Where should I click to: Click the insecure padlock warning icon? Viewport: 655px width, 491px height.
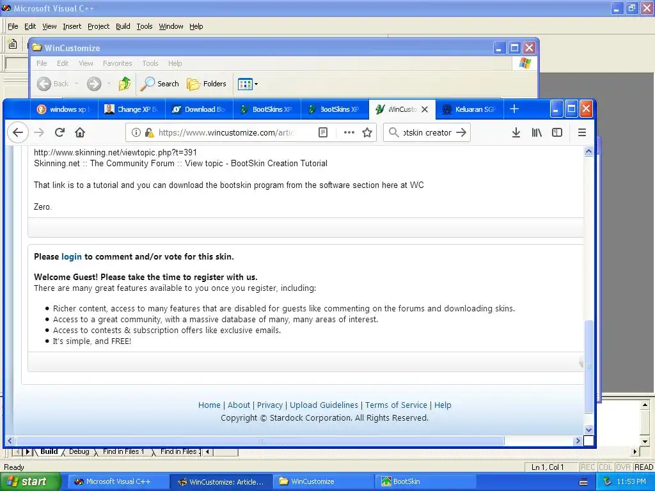(149, 133)
